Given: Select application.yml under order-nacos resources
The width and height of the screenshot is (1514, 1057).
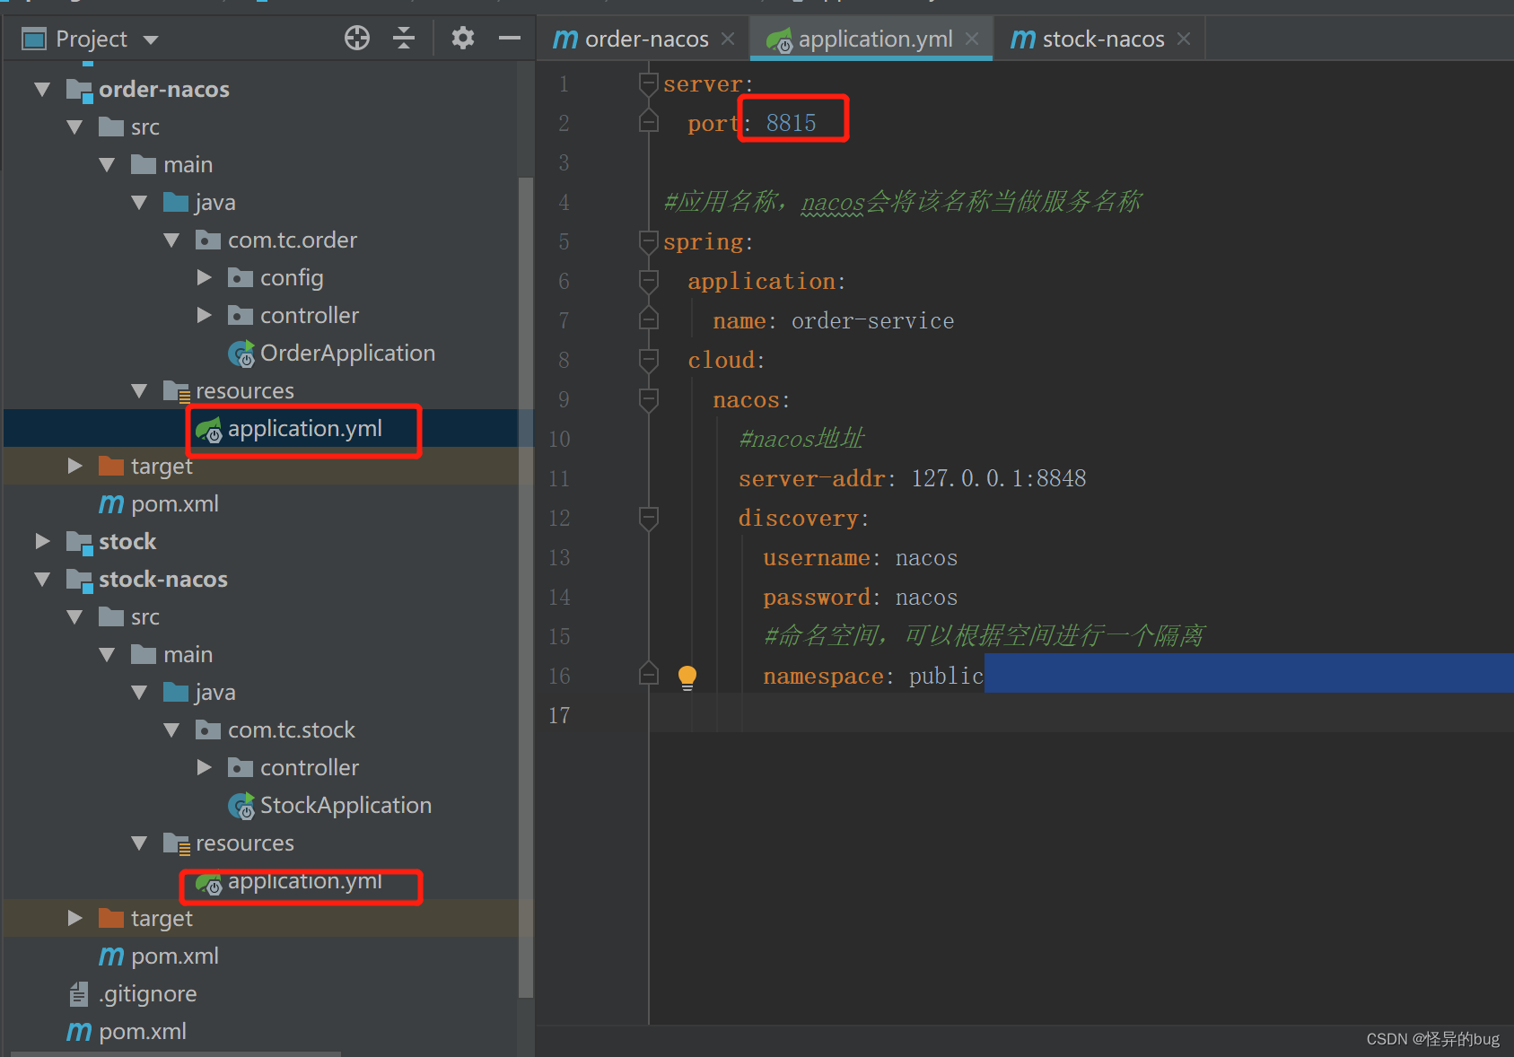Looking at the screenshot, I should pyautogui.click(x=304, y=429).
